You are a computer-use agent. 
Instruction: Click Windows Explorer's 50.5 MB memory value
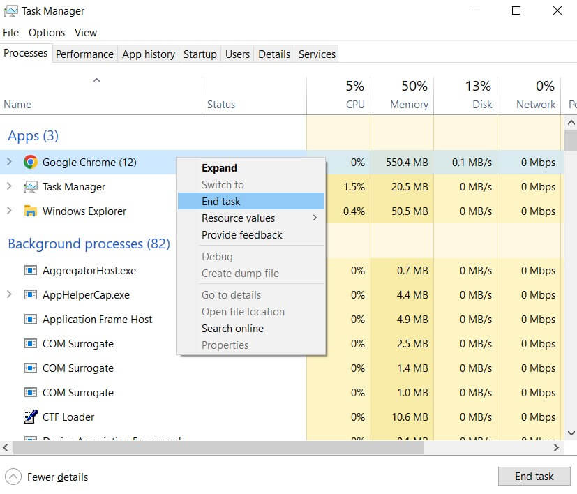coord(410,211)
